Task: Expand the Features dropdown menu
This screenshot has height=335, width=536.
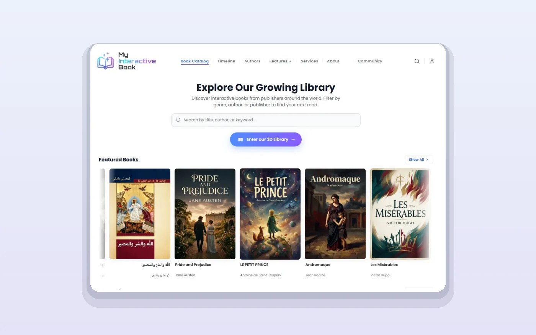Action: (280, 61)
